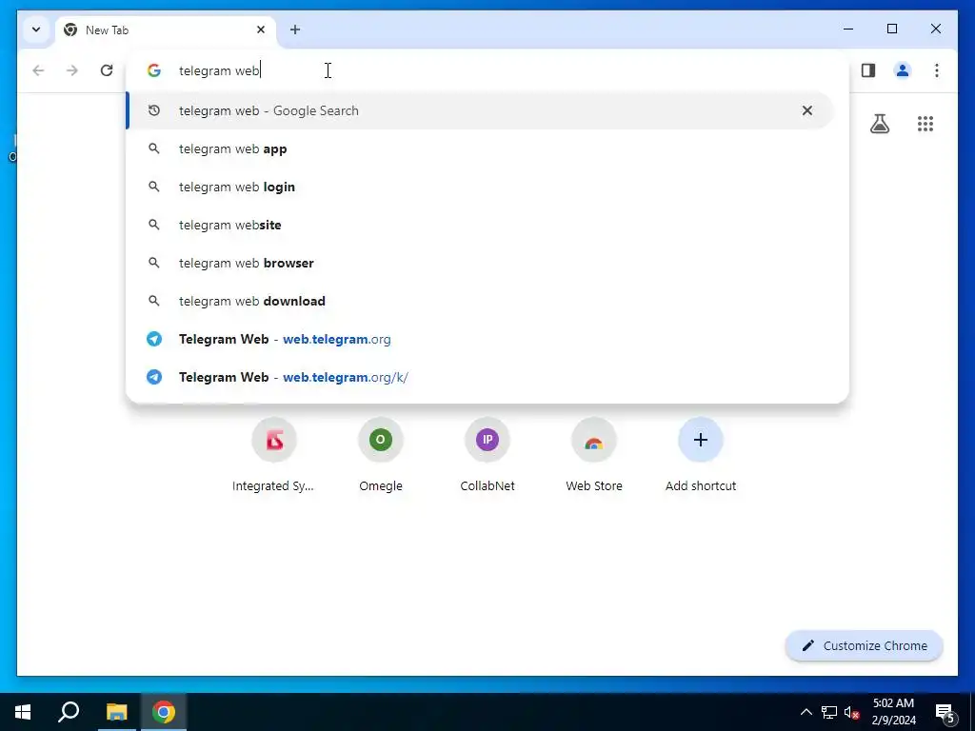Click the Add shortcut button
This screenshot has height=731, width=975.
click(x=701, y=456)
